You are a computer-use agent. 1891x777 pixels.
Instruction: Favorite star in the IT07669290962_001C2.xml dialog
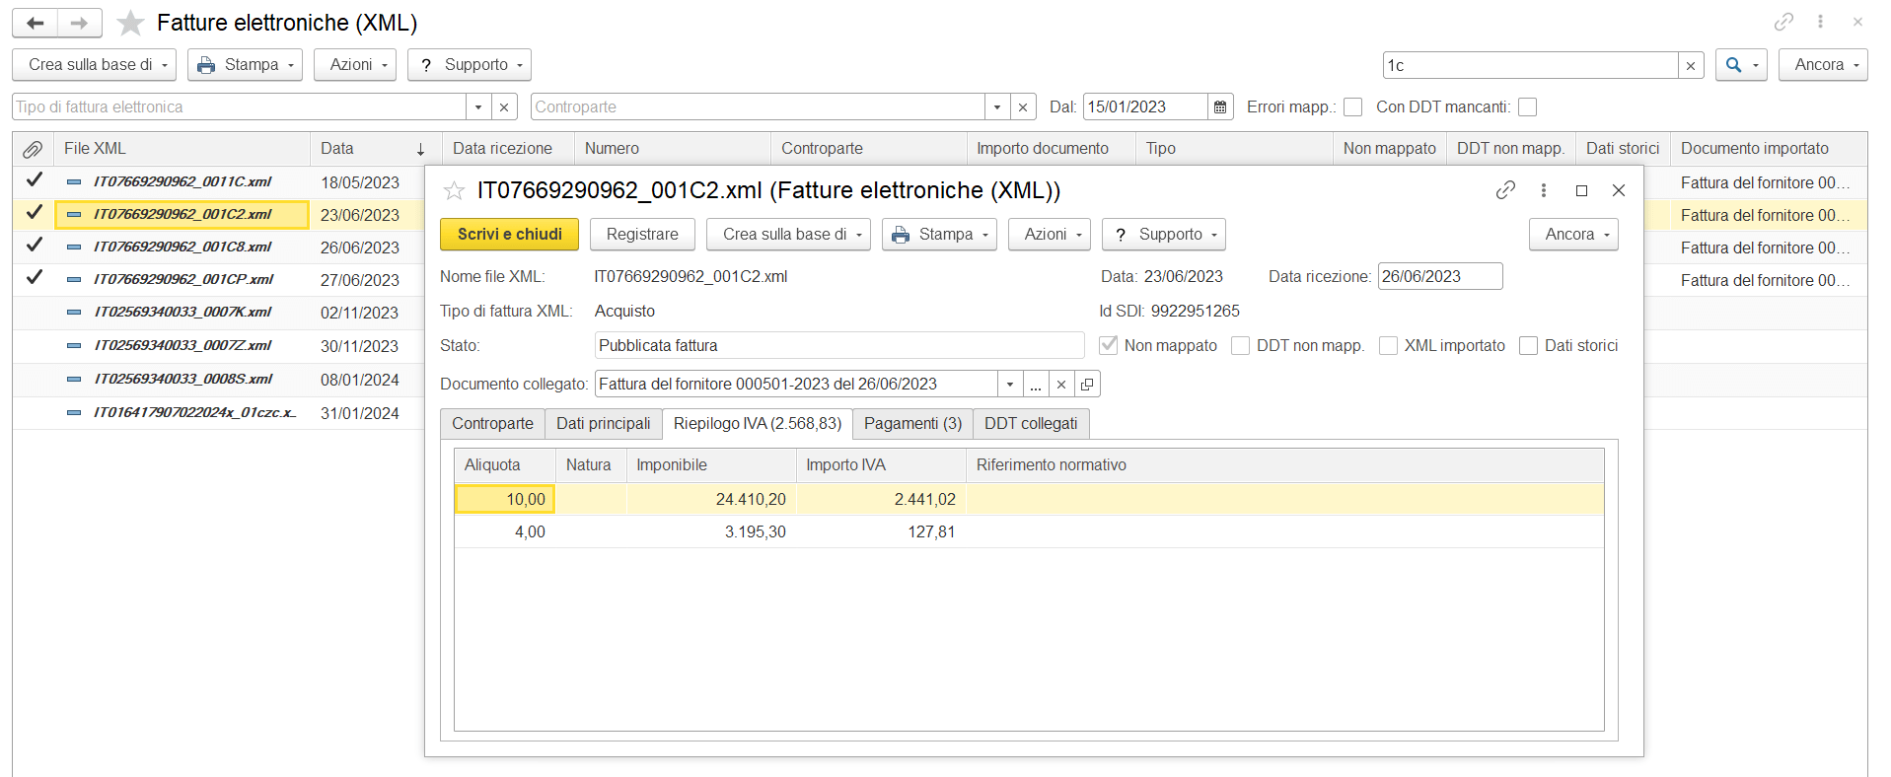coord(454,190)
